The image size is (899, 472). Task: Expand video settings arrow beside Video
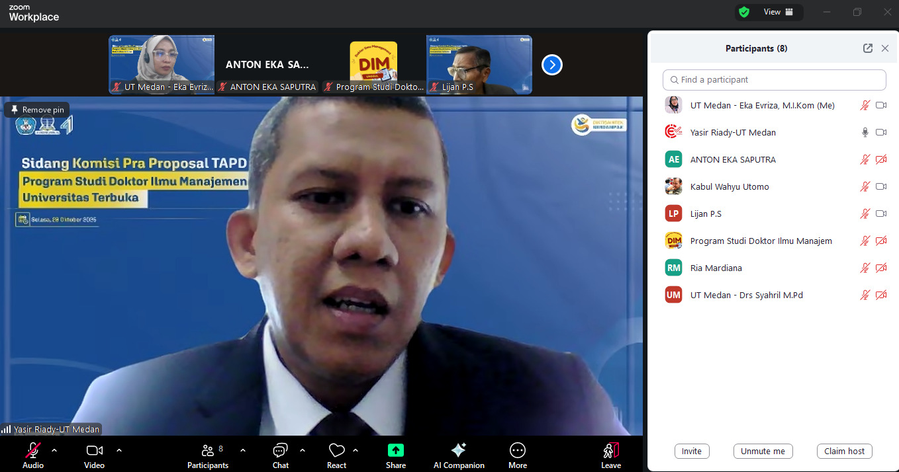pyautogui.click(x=119, y=450)
